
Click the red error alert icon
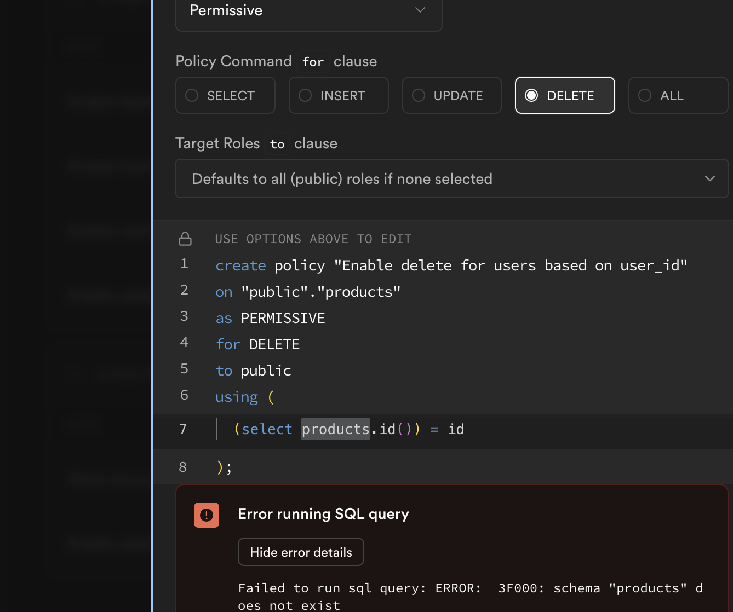pyautogui.click(x=207, y=515)
